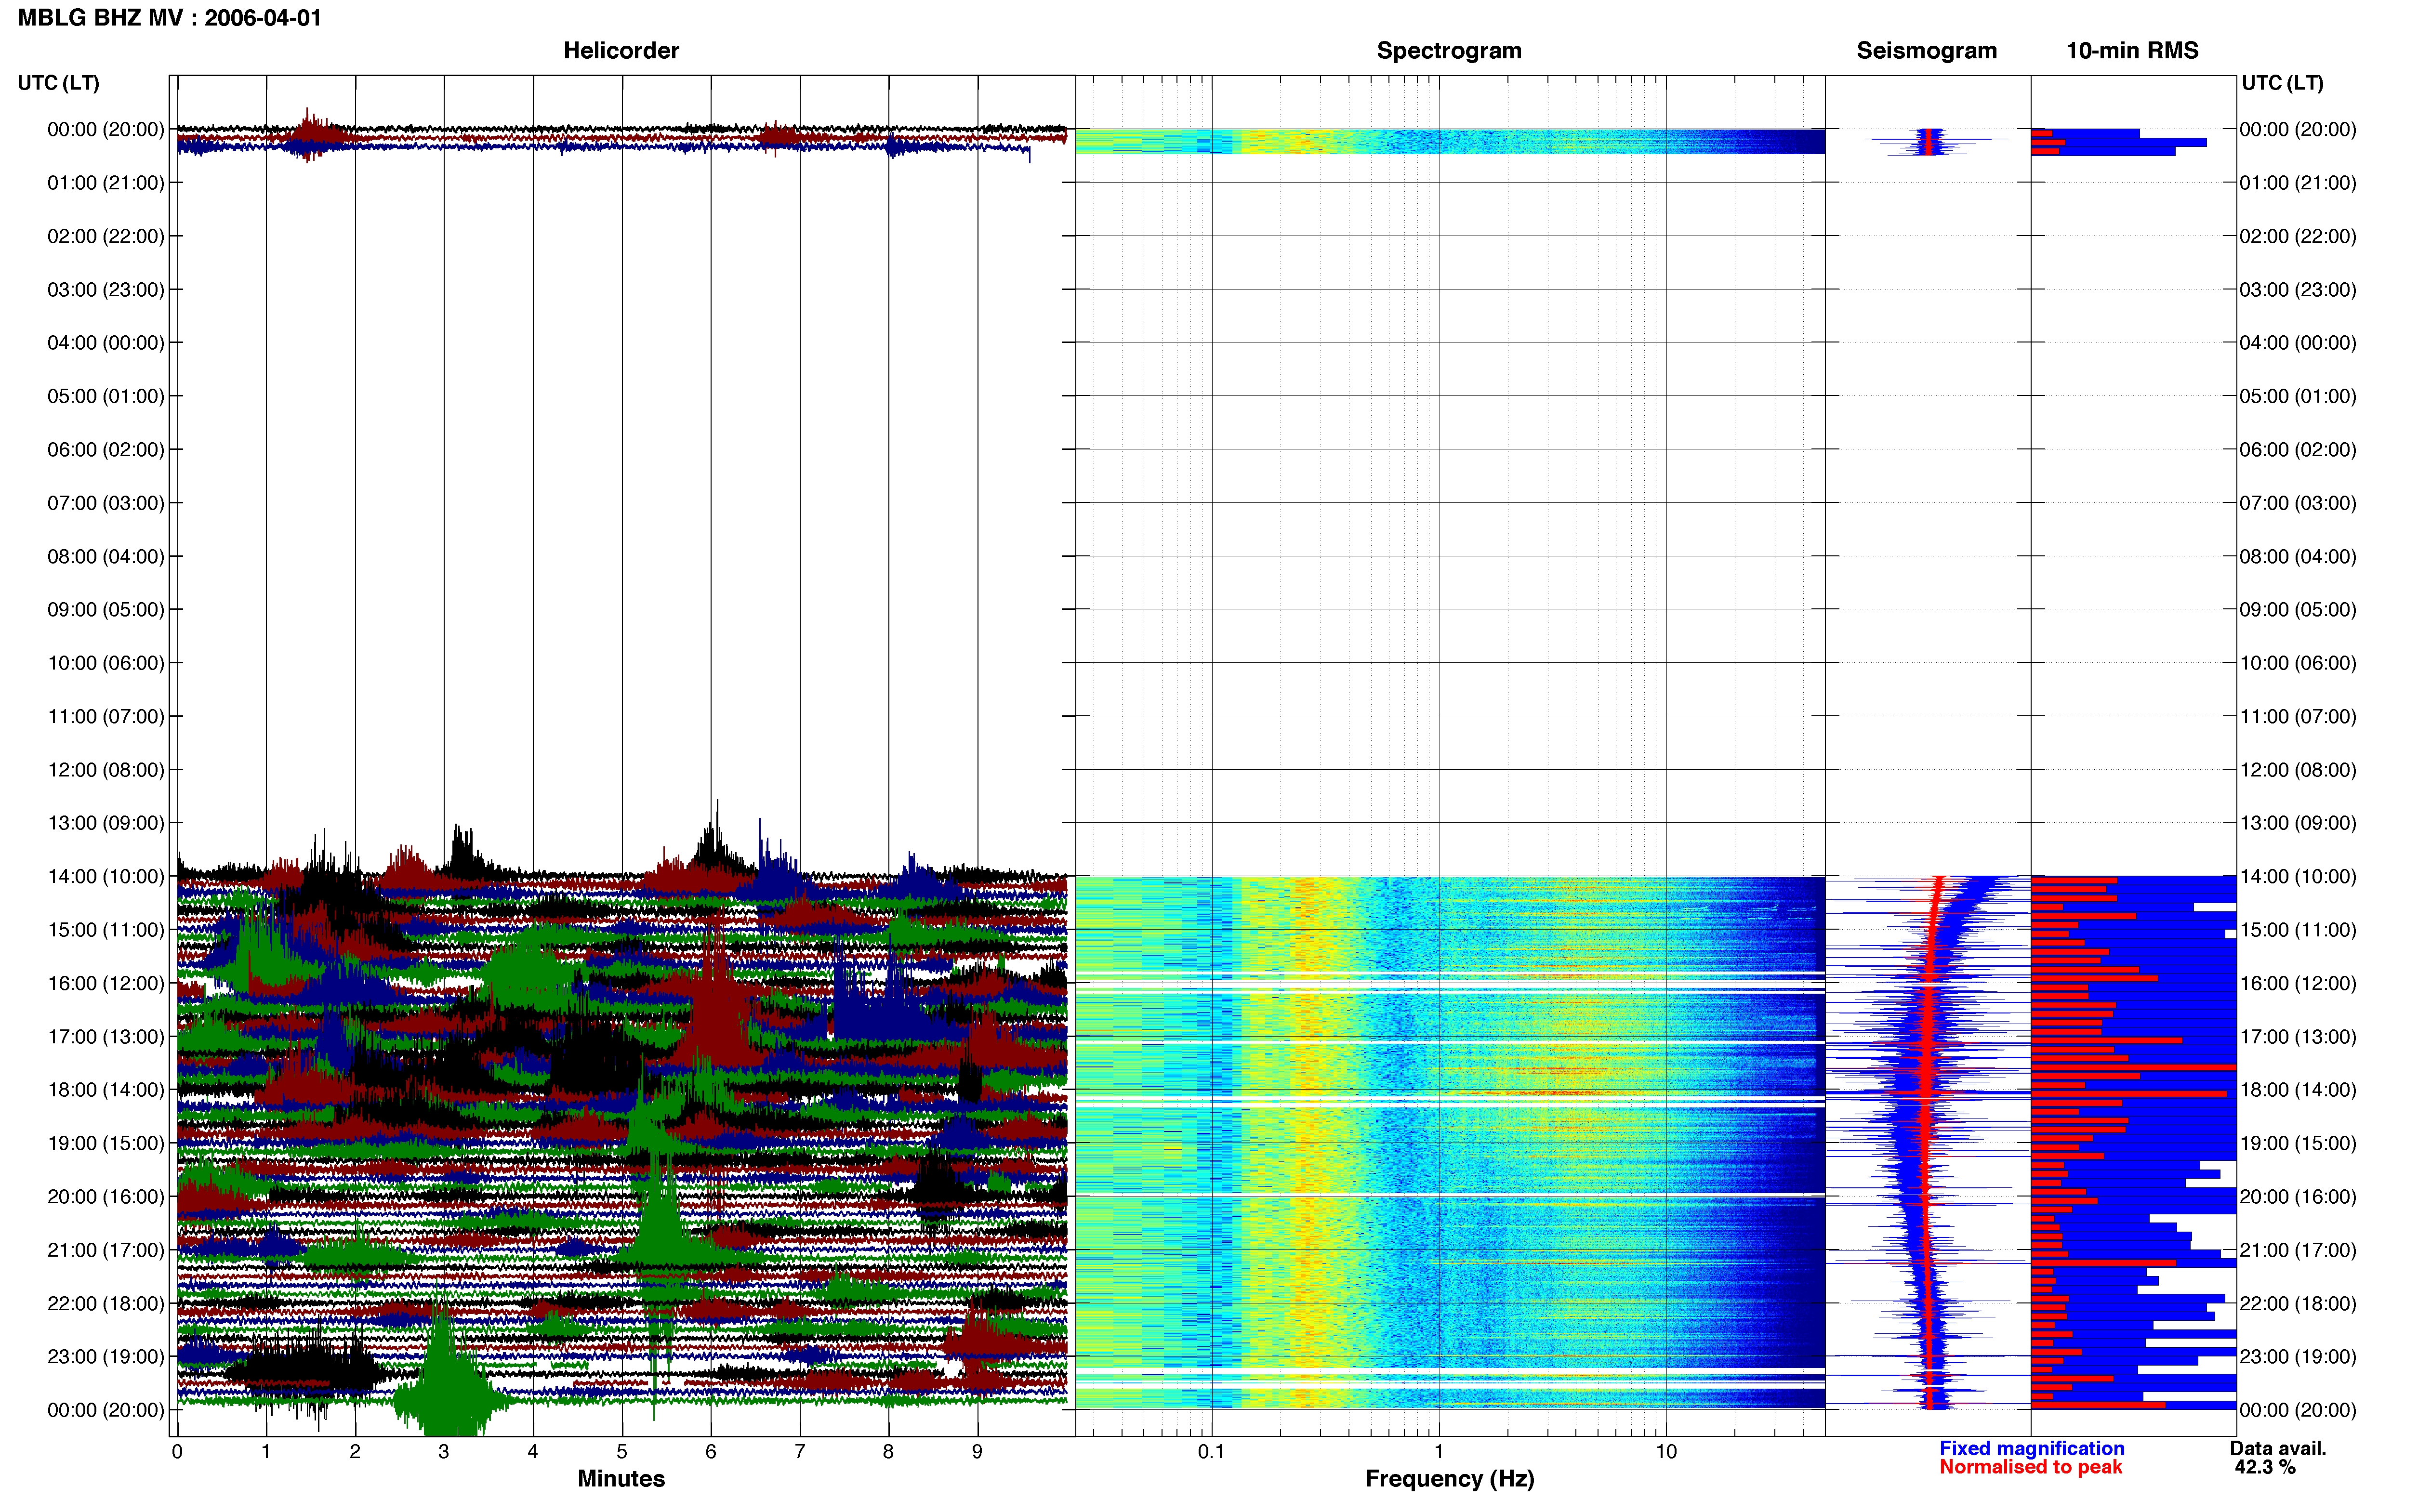Select the left '18:00 (14:00)' time label

coord(106,1090)
